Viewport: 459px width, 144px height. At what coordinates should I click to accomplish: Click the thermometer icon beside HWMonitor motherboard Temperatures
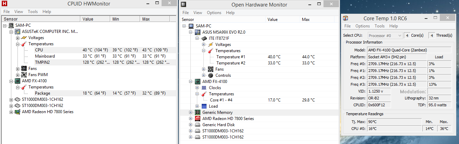pyautogui.click(x=24, y=44)
